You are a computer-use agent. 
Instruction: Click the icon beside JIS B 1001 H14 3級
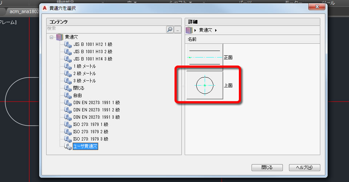[68, 59]
